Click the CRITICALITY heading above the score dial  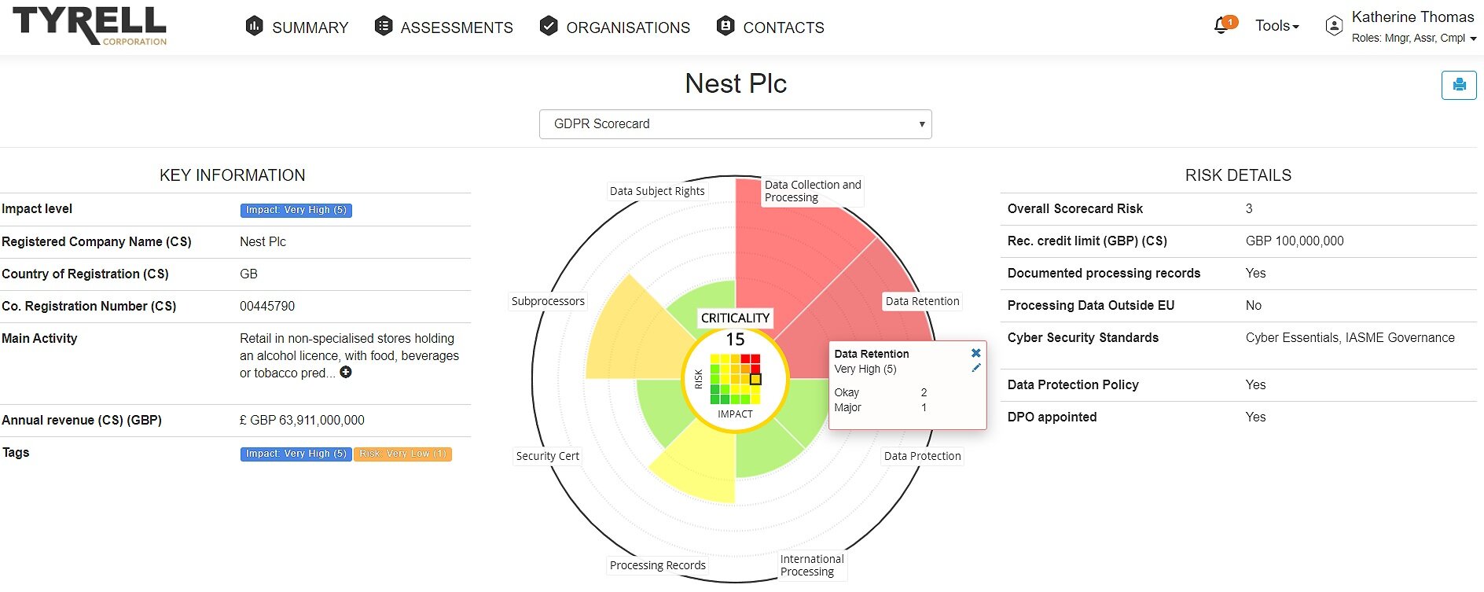[x=735, y=318]
